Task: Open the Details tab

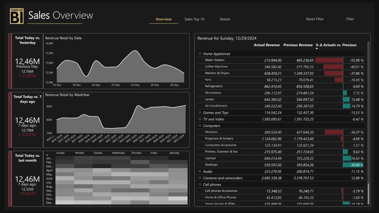Action: [225, 19]
